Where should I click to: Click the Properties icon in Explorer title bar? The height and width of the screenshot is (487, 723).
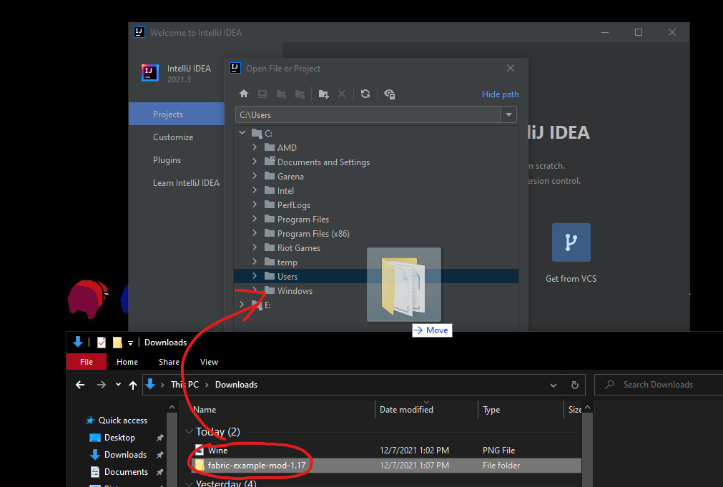[102, 343]
